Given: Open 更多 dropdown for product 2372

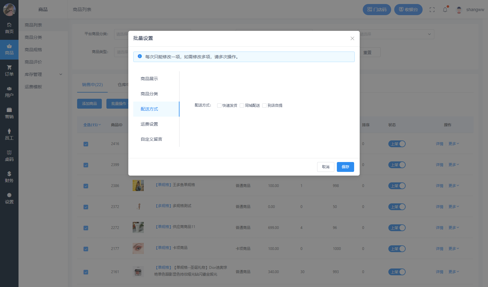Looking at the screenshot, I should 453,206.
